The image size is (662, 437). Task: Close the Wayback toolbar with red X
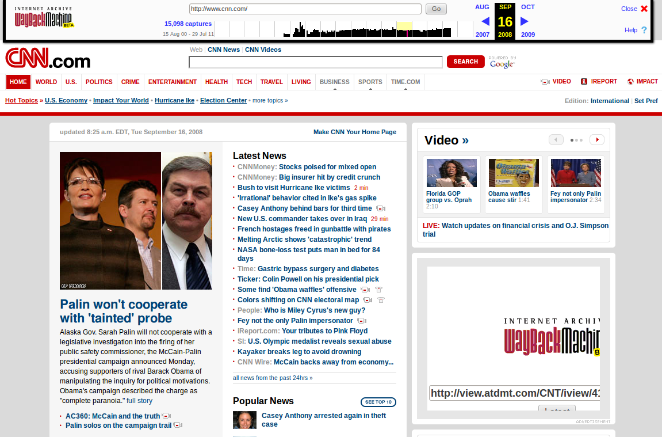click(x=644, y=9)
